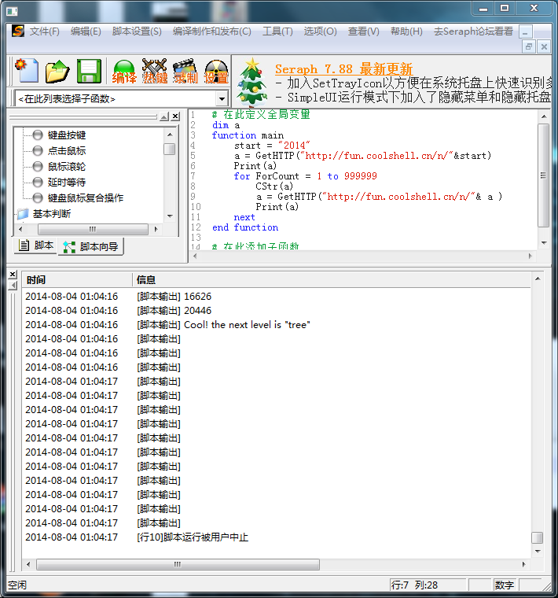Click the 设置 settings toolbar icon
This screenshot has width=558, height=598.
pyautogui.click(x=216, y=72)
